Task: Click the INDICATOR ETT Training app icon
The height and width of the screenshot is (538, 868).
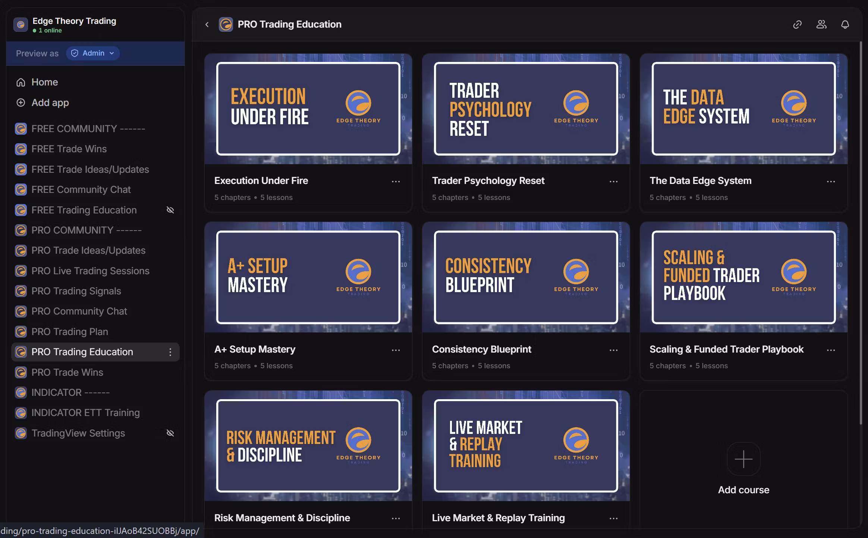Action: [21, 413]
